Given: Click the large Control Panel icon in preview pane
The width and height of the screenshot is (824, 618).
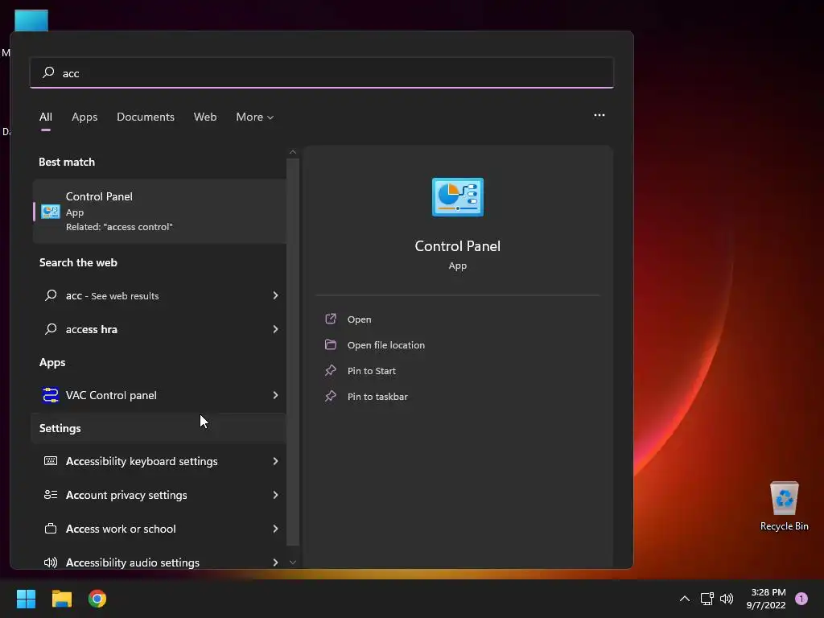Looking at the screenshot, I should (457, 197).
